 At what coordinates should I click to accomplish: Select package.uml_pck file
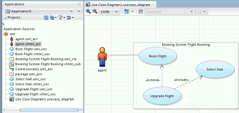[29, 74]
